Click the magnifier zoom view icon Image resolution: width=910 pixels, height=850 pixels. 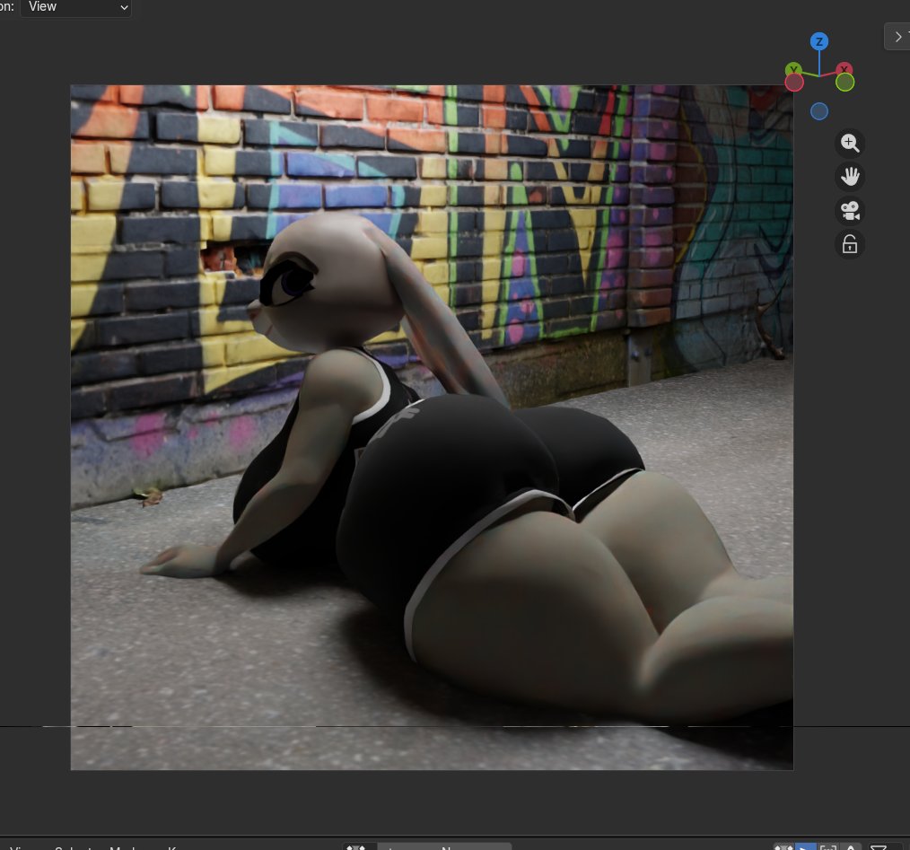point(850,143)
